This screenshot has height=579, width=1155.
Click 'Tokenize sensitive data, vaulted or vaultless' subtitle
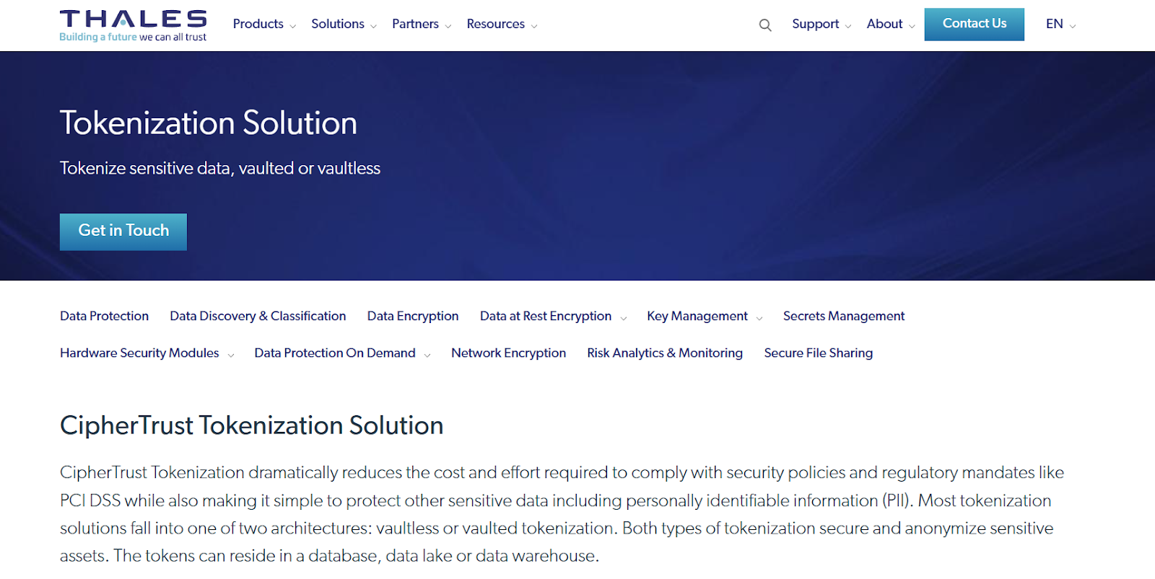220,168
